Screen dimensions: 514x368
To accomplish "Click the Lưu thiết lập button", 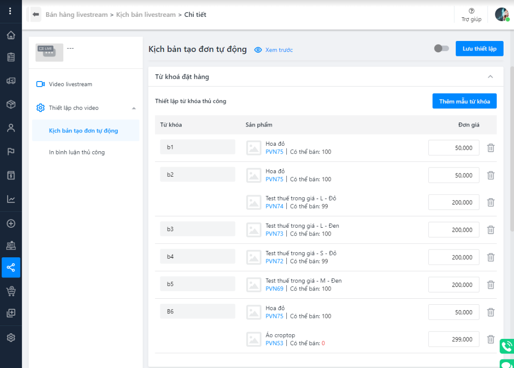I will (x=479, y=49).
